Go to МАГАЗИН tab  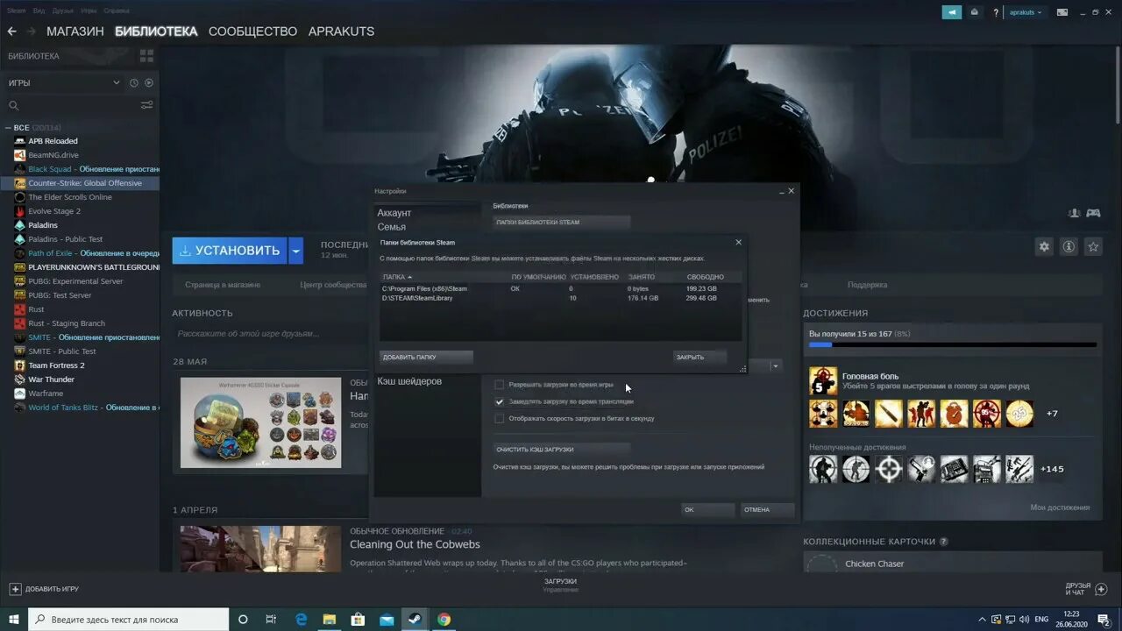pyautogui.click(x=75, y=32)
